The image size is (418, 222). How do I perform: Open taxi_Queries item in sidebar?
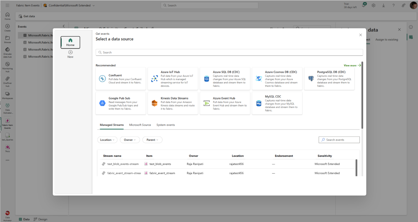[7, 137]
